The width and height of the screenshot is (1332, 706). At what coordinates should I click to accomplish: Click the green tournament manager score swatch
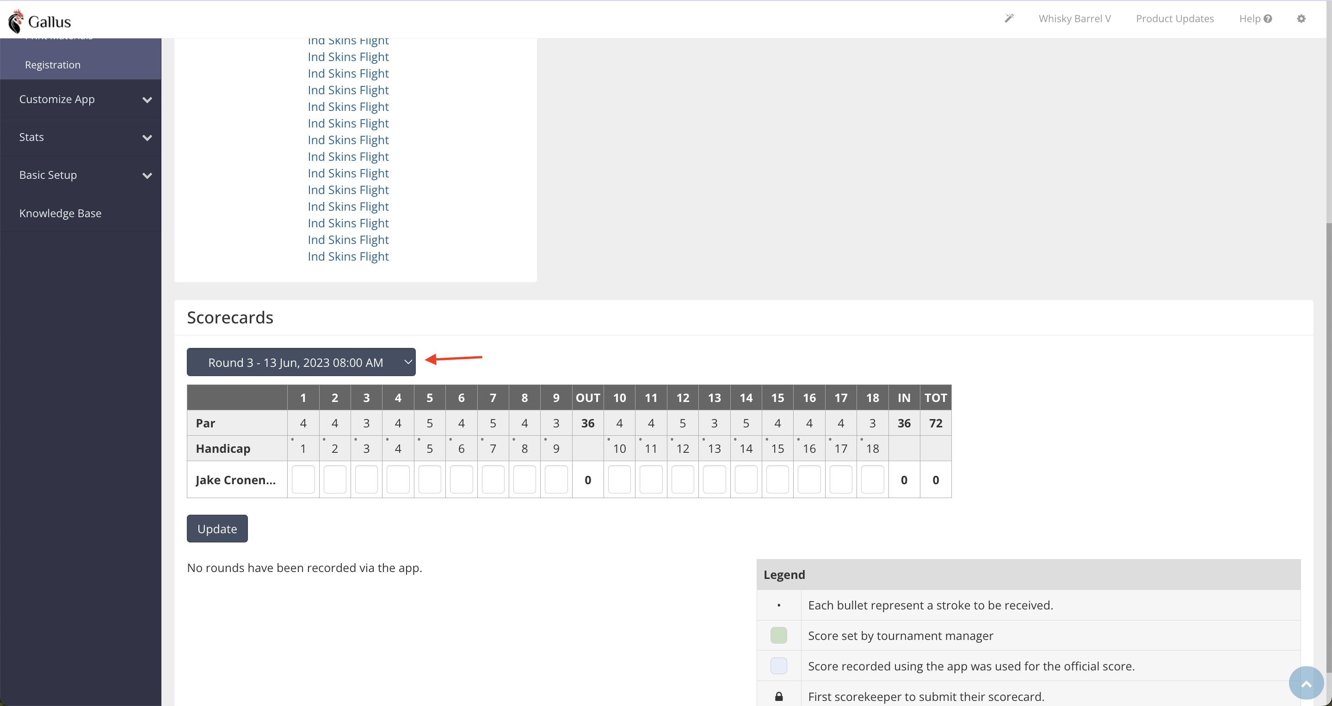coord(779,635)
